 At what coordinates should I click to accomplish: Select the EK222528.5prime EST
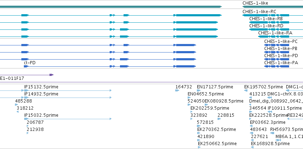click(268, 115)
